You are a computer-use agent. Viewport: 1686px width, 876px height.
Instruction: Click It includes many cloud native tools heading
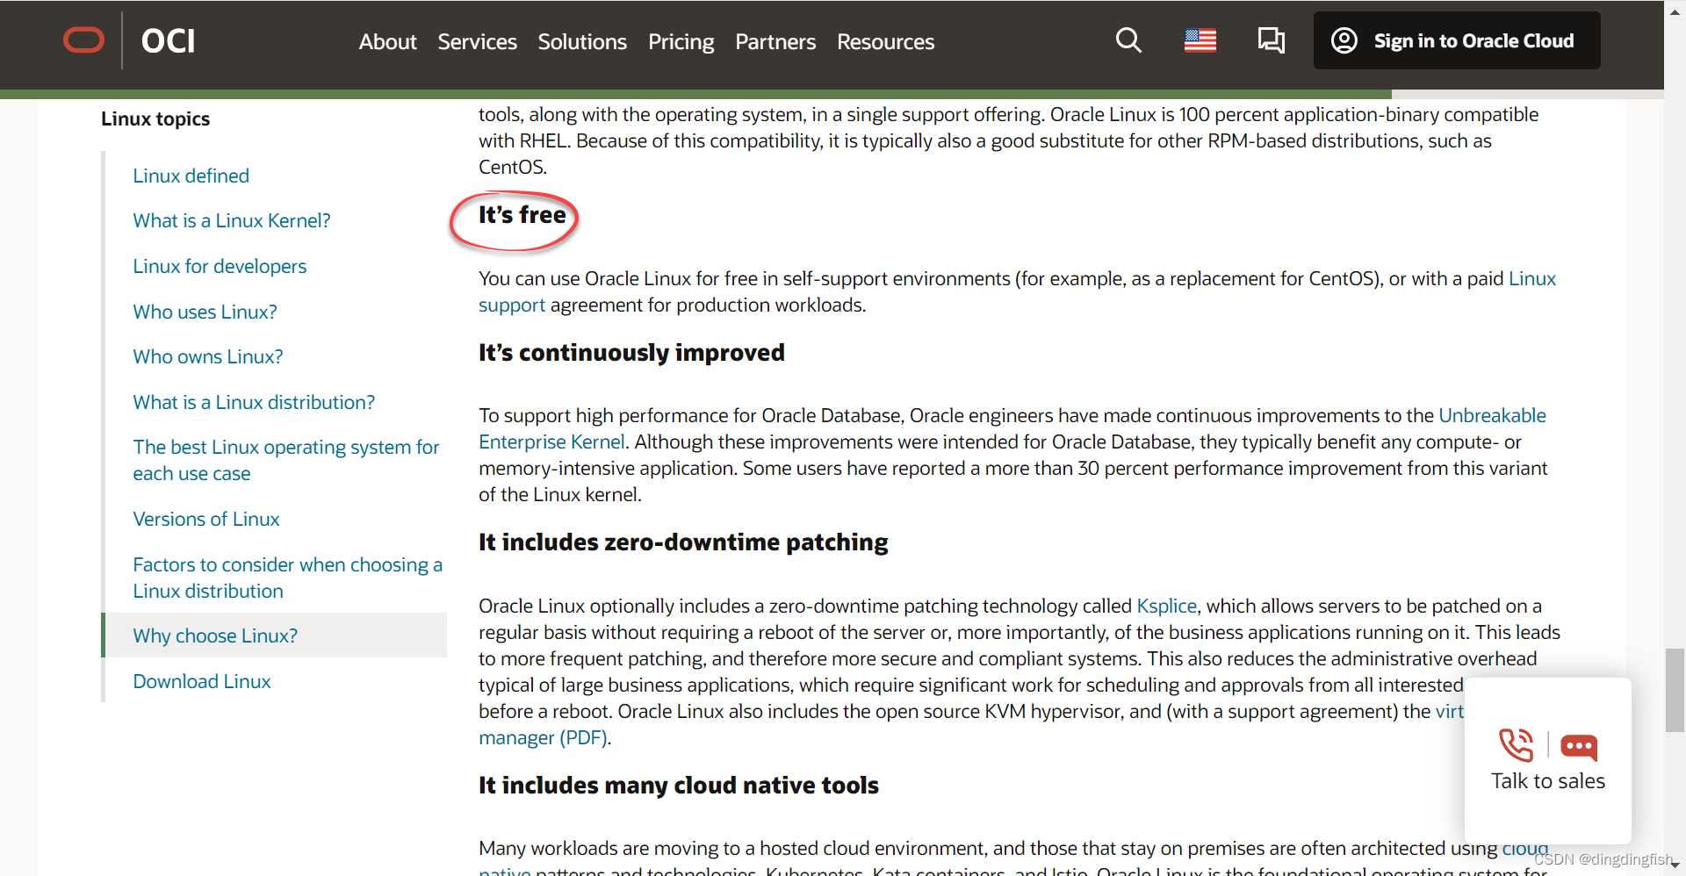[679, 786]
